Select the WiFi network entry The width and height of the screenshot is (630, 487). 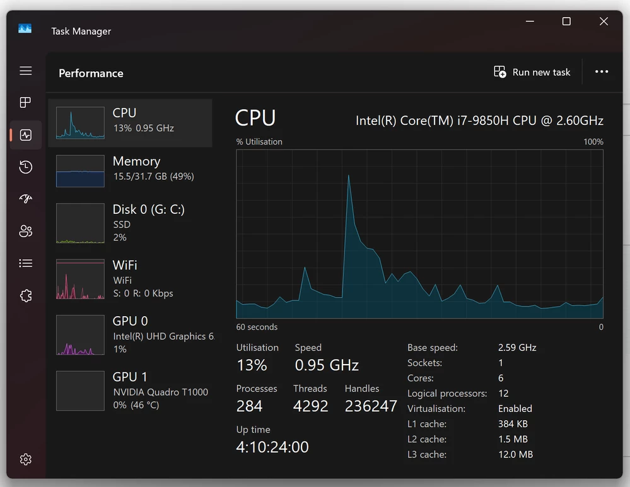[130, 279]
